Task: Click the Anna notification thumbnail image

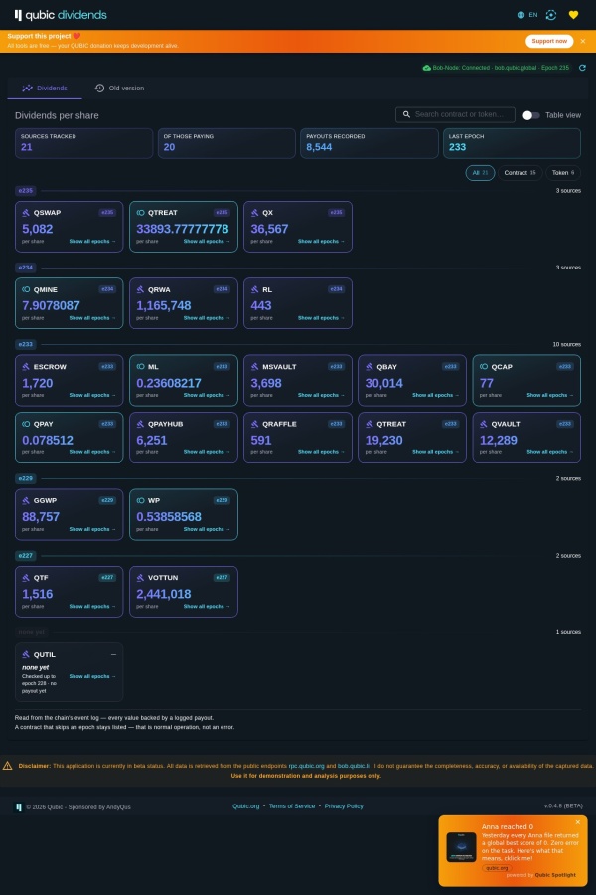Action: tap(461, 847)
